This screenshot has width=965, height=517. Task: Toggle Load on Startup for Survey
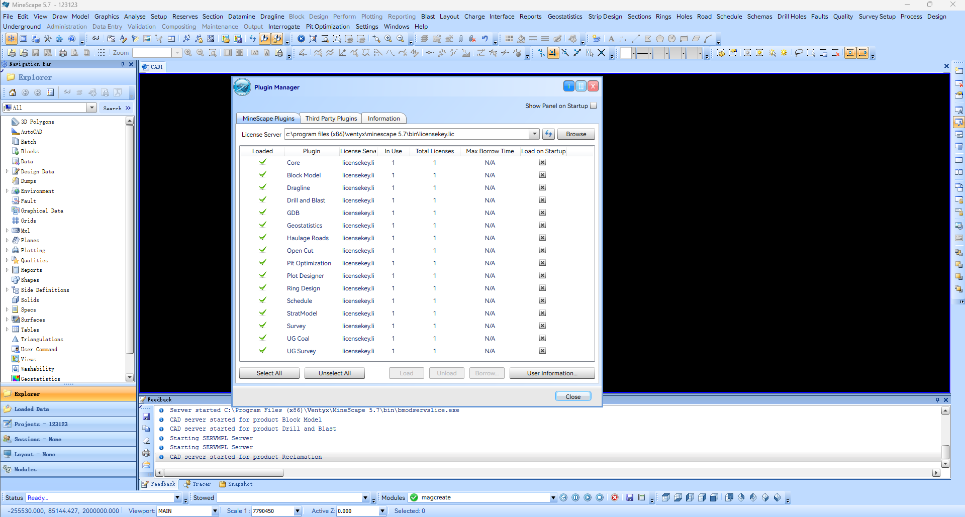click(542, 326)
